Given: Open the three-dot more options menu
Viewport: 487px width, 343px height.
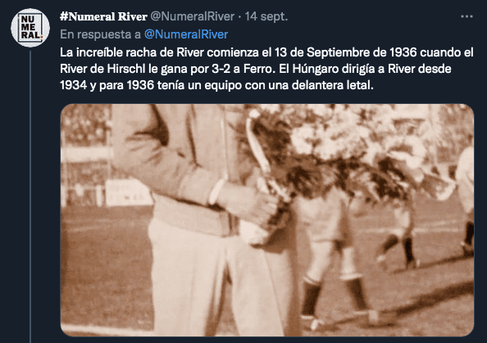Looking at the screenshot, I should click(x=467, y=16).
